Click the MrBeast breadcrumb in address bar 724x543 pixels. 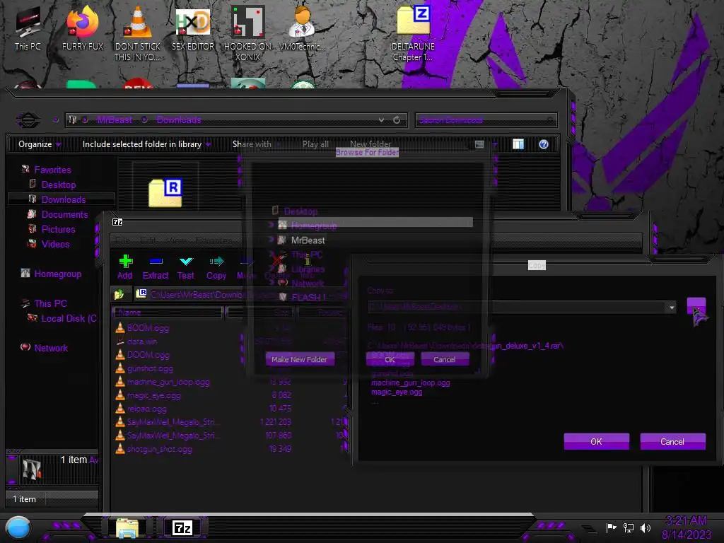[115, 120]
